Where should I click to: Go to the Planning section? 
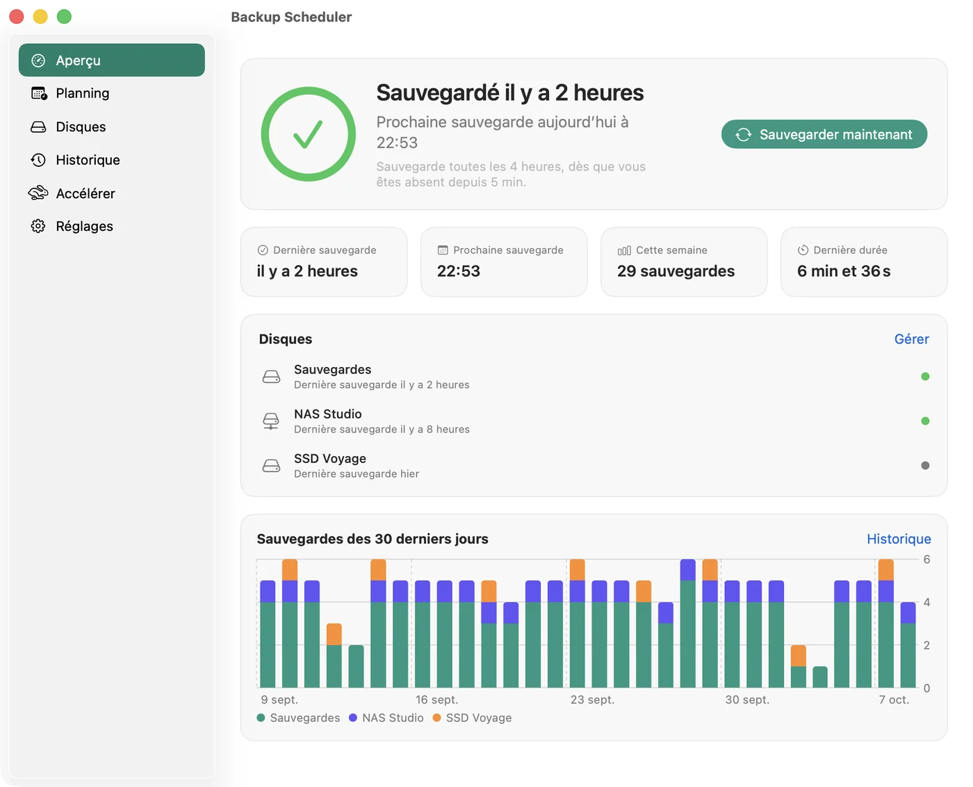point(112,93)
